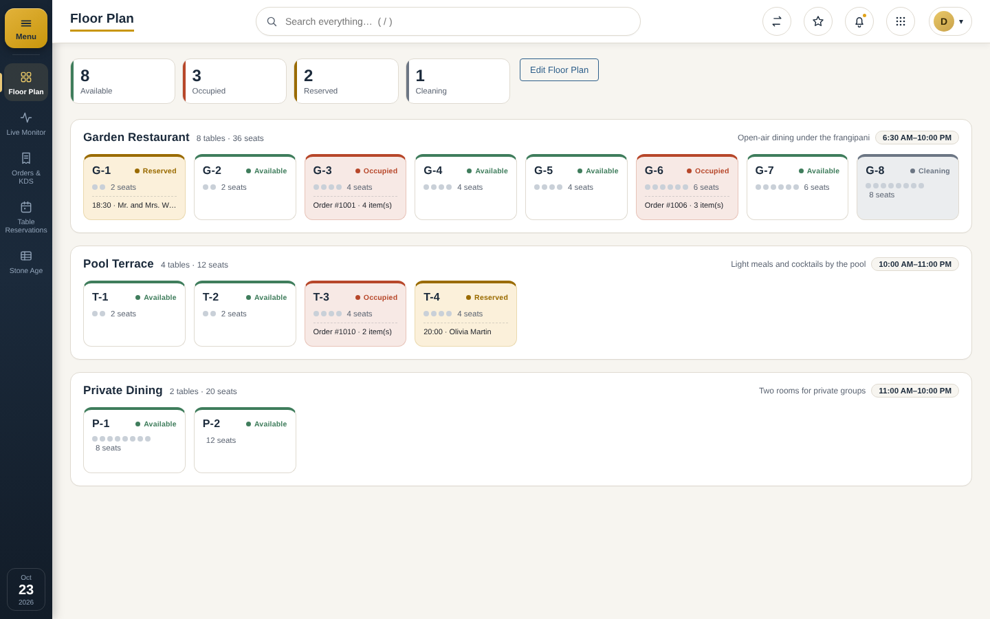Select the Reserved summary card
The width and height of the screenshot is (990, 619).
tap(346, 81)
